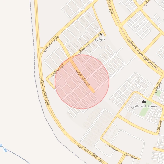Select the آریا شمالی street label
Viewport: 164px width, 164px height.
tap(84, 49)
